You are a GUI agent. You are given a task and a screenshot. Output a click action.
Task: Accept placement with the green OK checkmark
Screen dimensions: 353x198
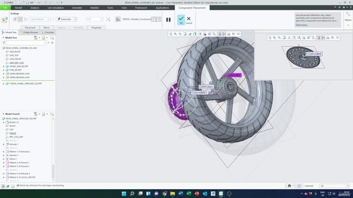pyautogui.click(x=181, y=20)
